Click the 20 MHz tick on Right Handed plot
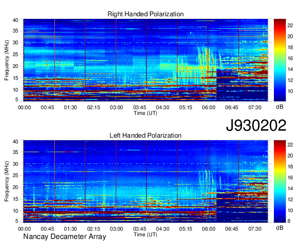This screenshot has height=242, width=298. [15, 66]
